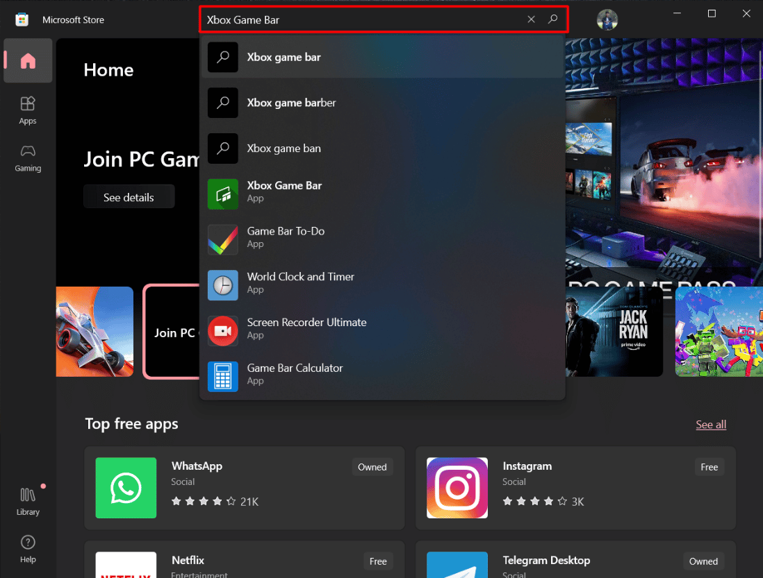Viewport: 763px width, 578px height.
Task: Maximize the Microsoft Store window
Action: (x=712, y=14)
